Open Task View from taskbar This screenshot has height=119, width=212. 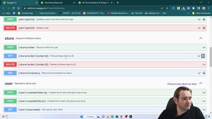[98, 116]
